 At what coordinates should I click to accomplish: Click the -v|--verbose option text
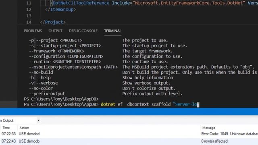(x=44, y=83)
